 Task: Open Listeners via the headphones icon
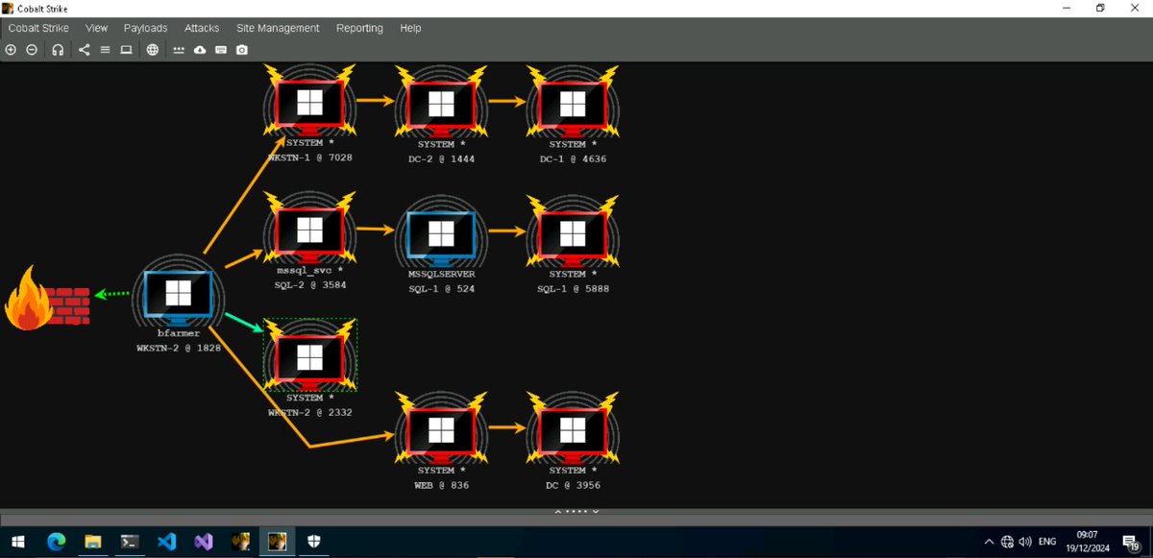click(58, 50)
